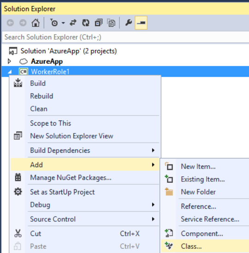This screenshot has width=249, height=253.
Task: Click the Build Dependencies submenu arrow
Action: [153, 151]
